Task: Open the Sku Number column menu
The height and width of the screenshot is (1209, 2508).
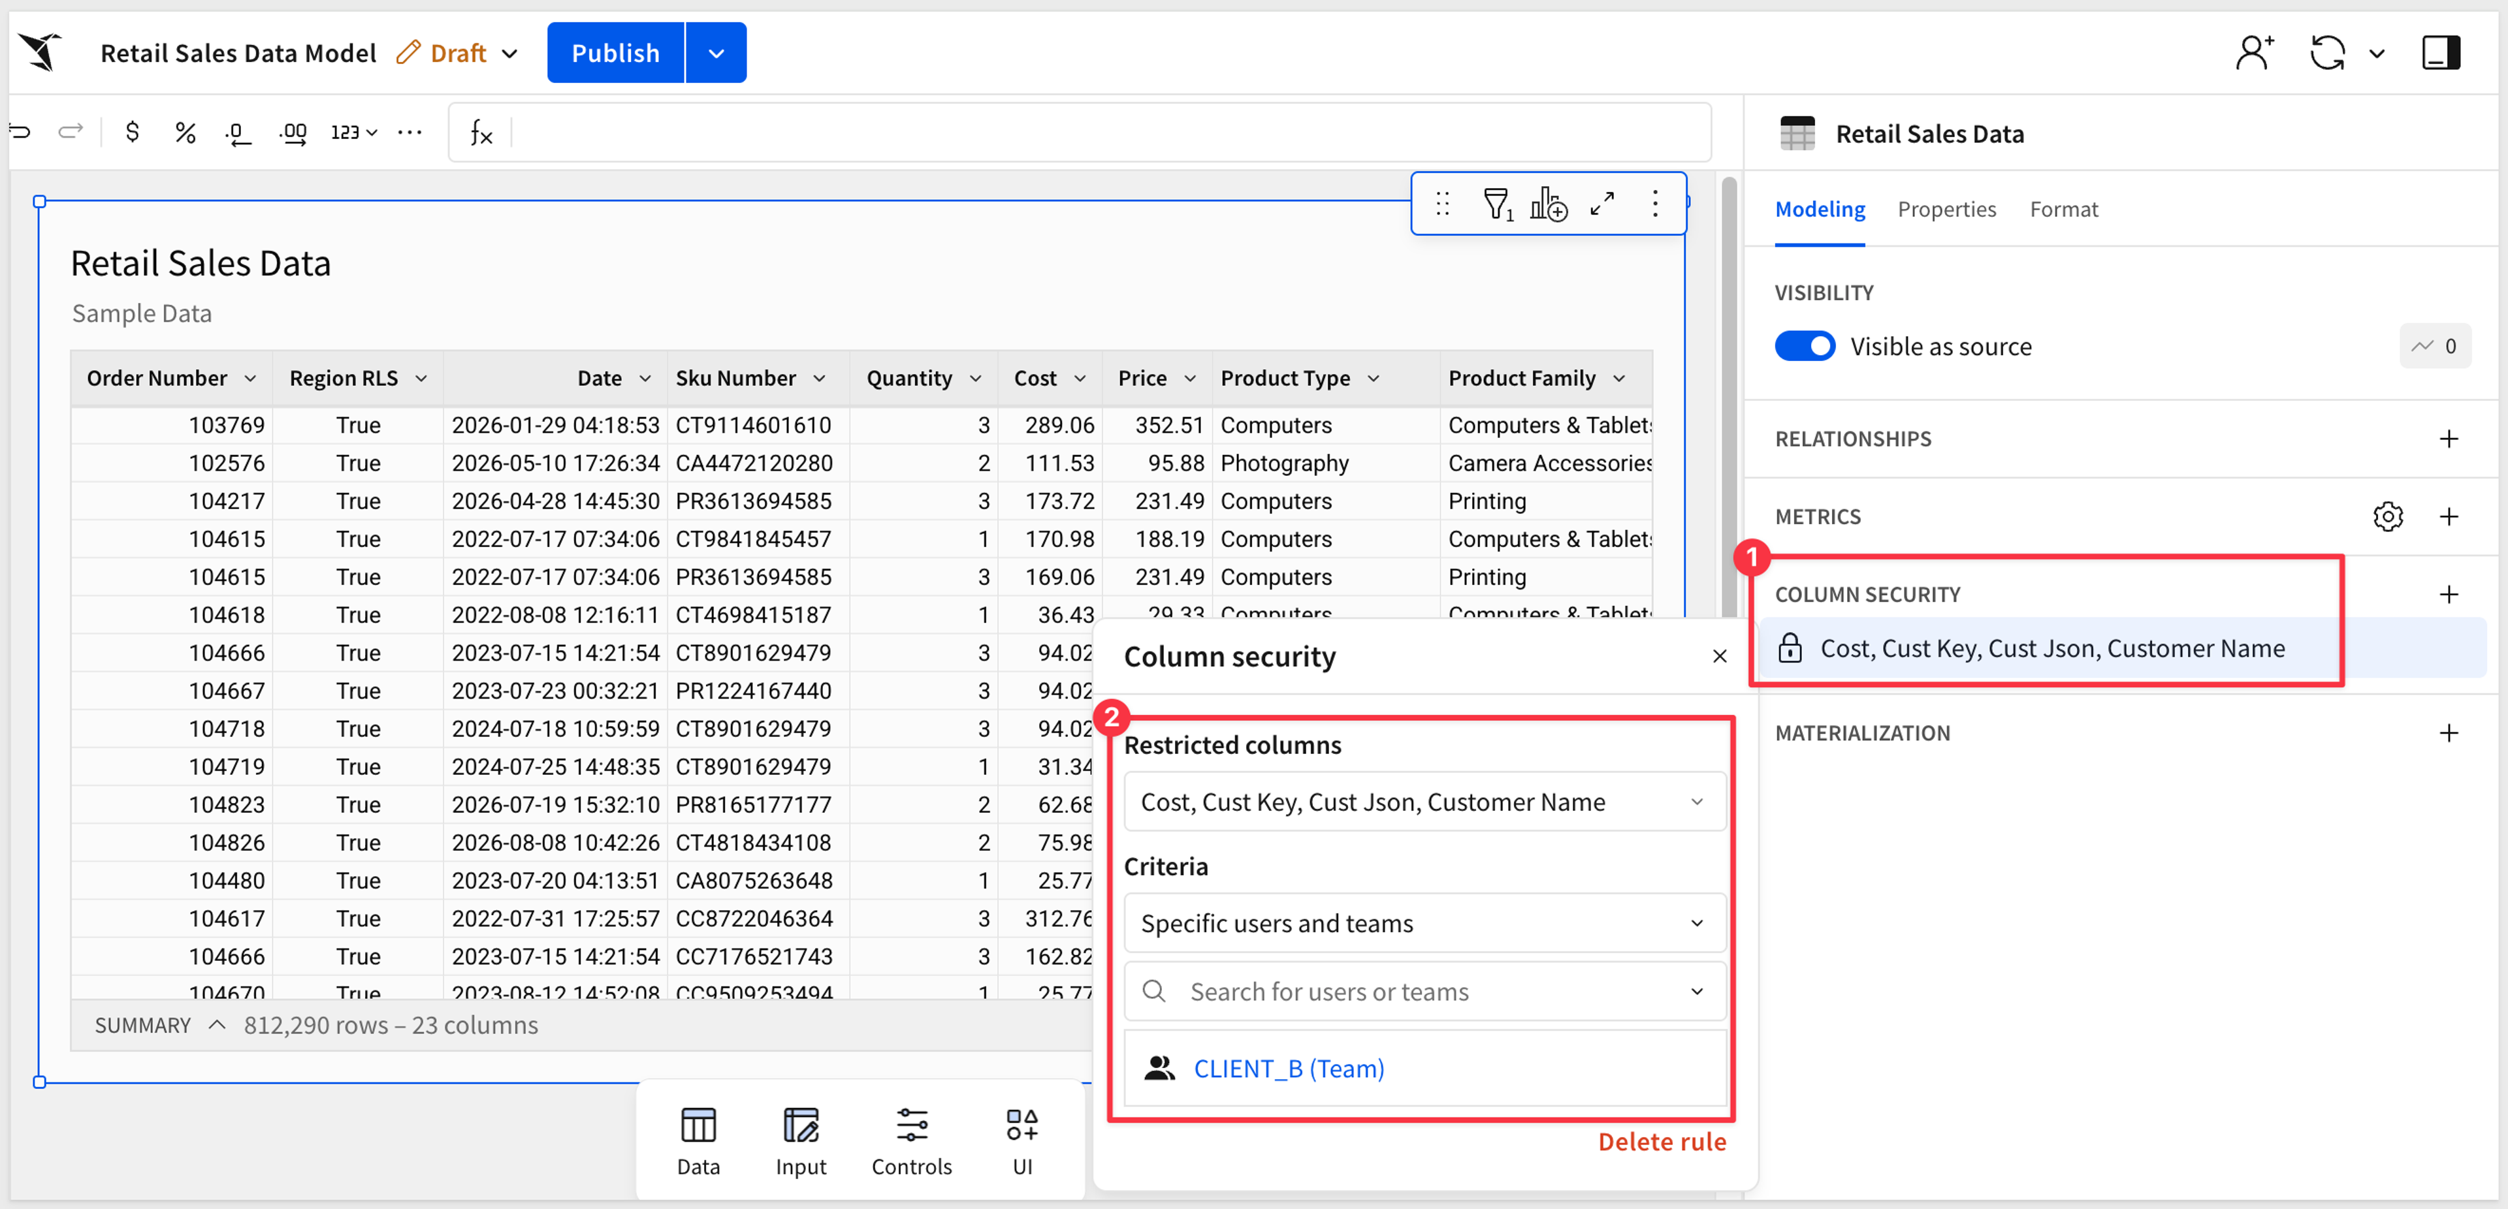Action: tap(819, 379)
